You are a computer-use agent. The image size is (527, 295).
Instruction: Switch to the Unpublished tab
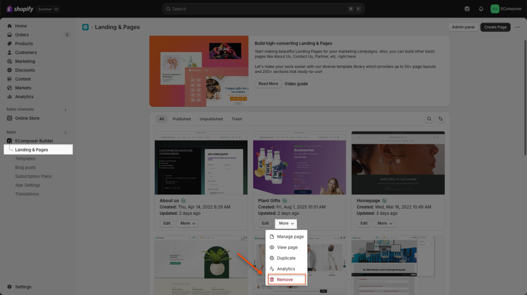click(x=211, y=119)
